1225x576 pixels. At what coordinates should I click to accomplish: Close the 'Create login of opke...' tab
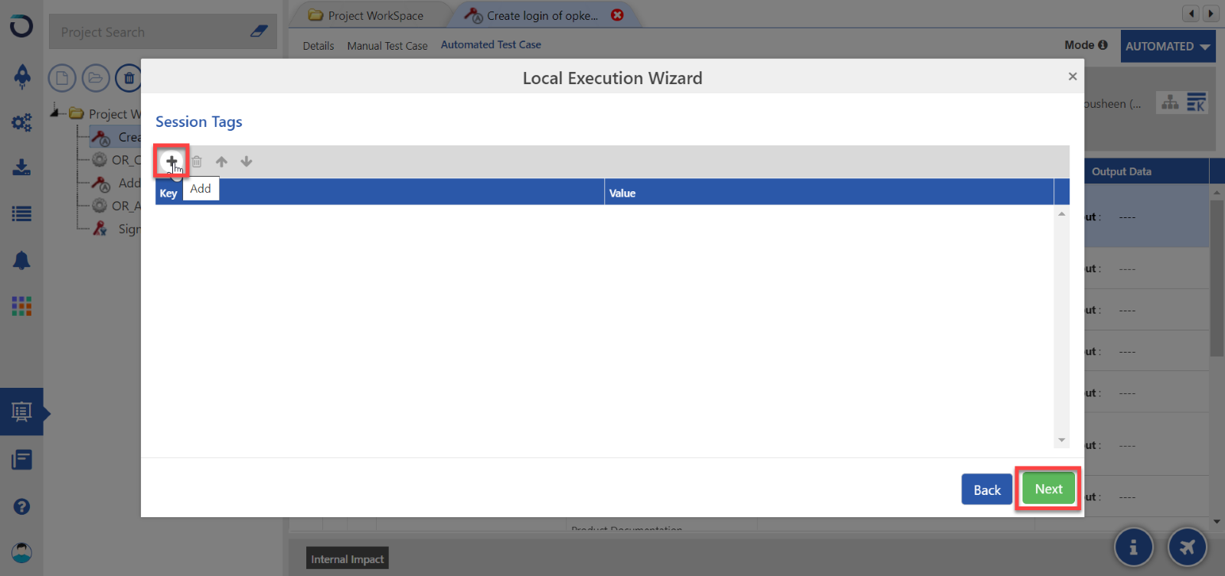(x=617, y=15)
